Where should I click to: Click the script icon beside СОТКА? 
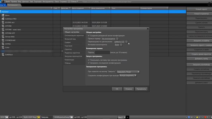[x=3, y=44]
